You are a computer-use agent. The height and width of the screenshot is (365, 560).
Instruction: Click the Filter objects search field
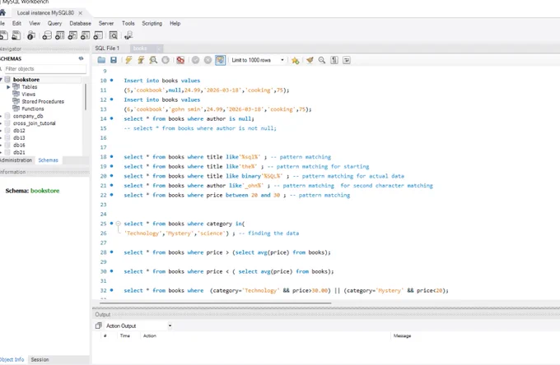pyautogui.click(x=45, y=69)
